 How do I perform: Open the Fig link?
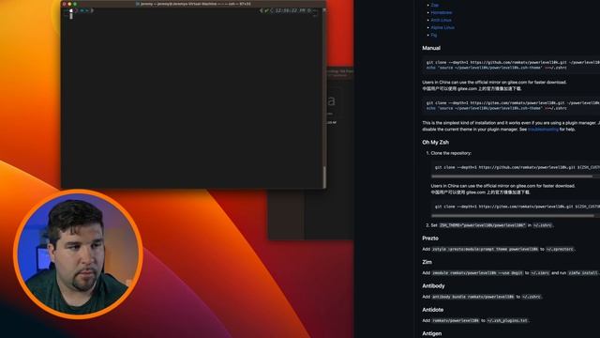click(x=434, y=35)
